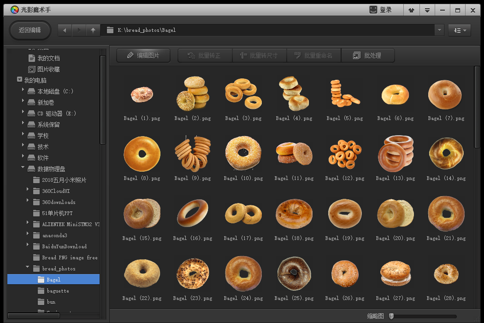Click the 编辑图片 (edit picture) button
Viewport: 484px width, 323px height.
(x=143, y=56)
